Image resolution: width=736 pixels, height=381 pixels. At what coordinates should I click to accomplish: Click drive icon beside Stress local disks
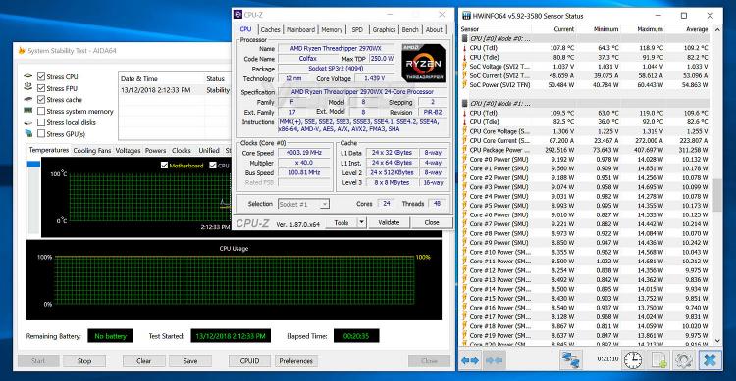28,122
